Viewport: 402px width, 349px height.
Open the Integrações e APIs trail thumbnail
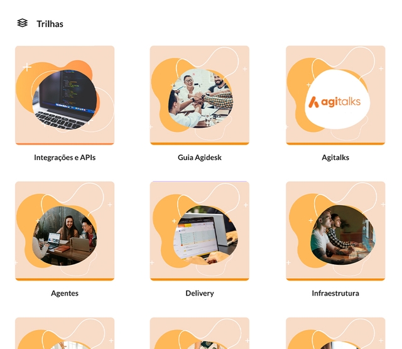65,95
